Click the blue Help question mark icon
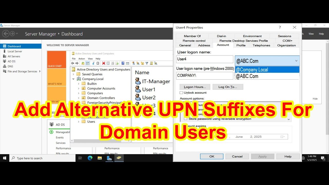The image size is (329, 185). pyautogui.click(x=123, y=63)
